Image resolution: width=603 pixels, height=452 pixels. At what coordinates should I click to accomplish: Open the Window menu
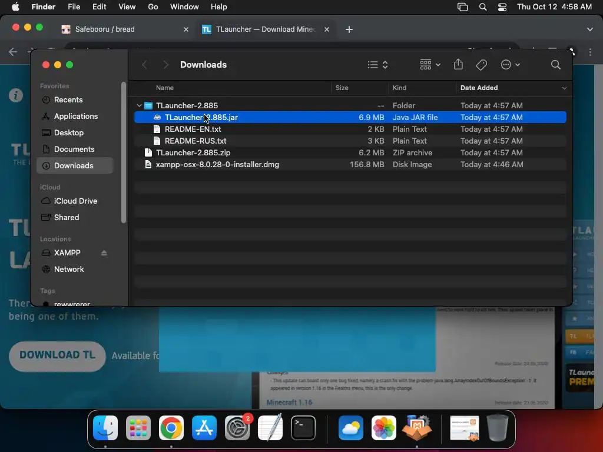184,7
